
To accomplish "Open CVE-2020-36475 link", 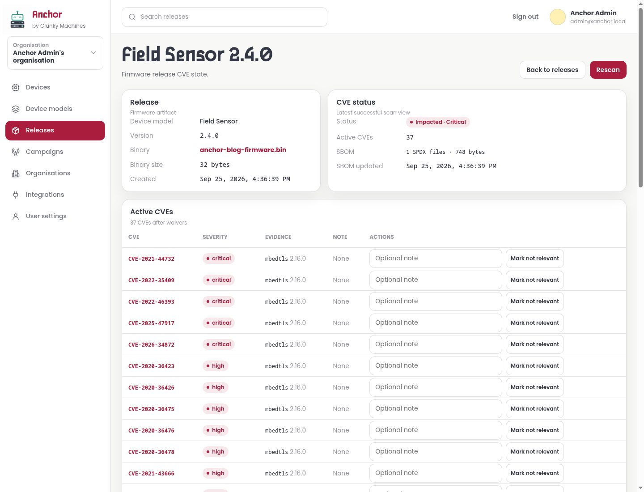I will (x=151, y=409).
